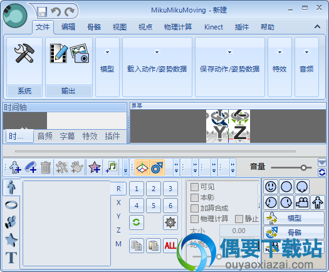Click the 音量 volume slider handle
This screenshot has height=272, width=329.
coord(303,168)
